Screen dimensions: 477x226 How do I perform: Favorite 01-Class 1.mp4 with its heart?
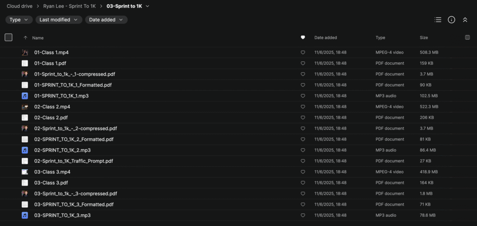tap(303, 53)
